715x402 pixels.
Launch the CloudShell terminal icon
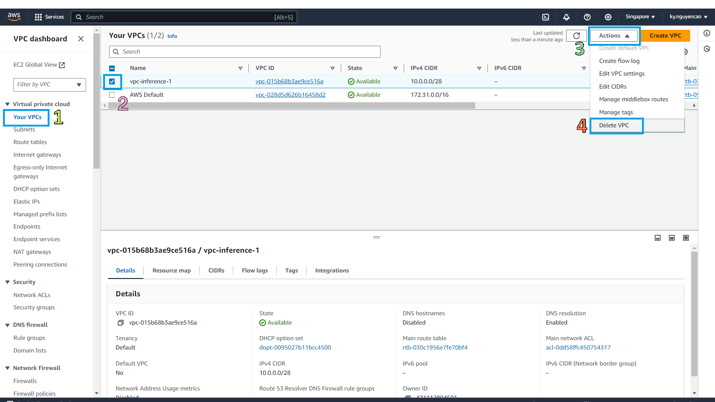click(546, 17)
